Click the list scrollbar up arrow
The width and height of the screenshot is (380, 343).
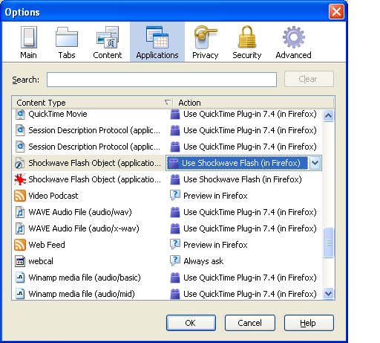click(x=328, y=115)
